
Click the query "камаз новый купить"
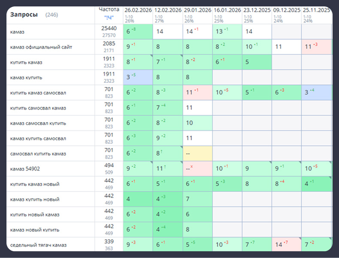click(x=35, y=230)
